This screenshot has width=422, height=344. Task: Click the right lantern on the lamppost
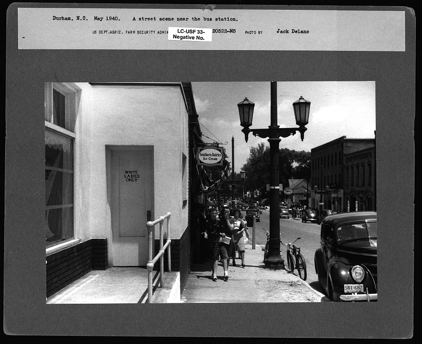point(301,110)
